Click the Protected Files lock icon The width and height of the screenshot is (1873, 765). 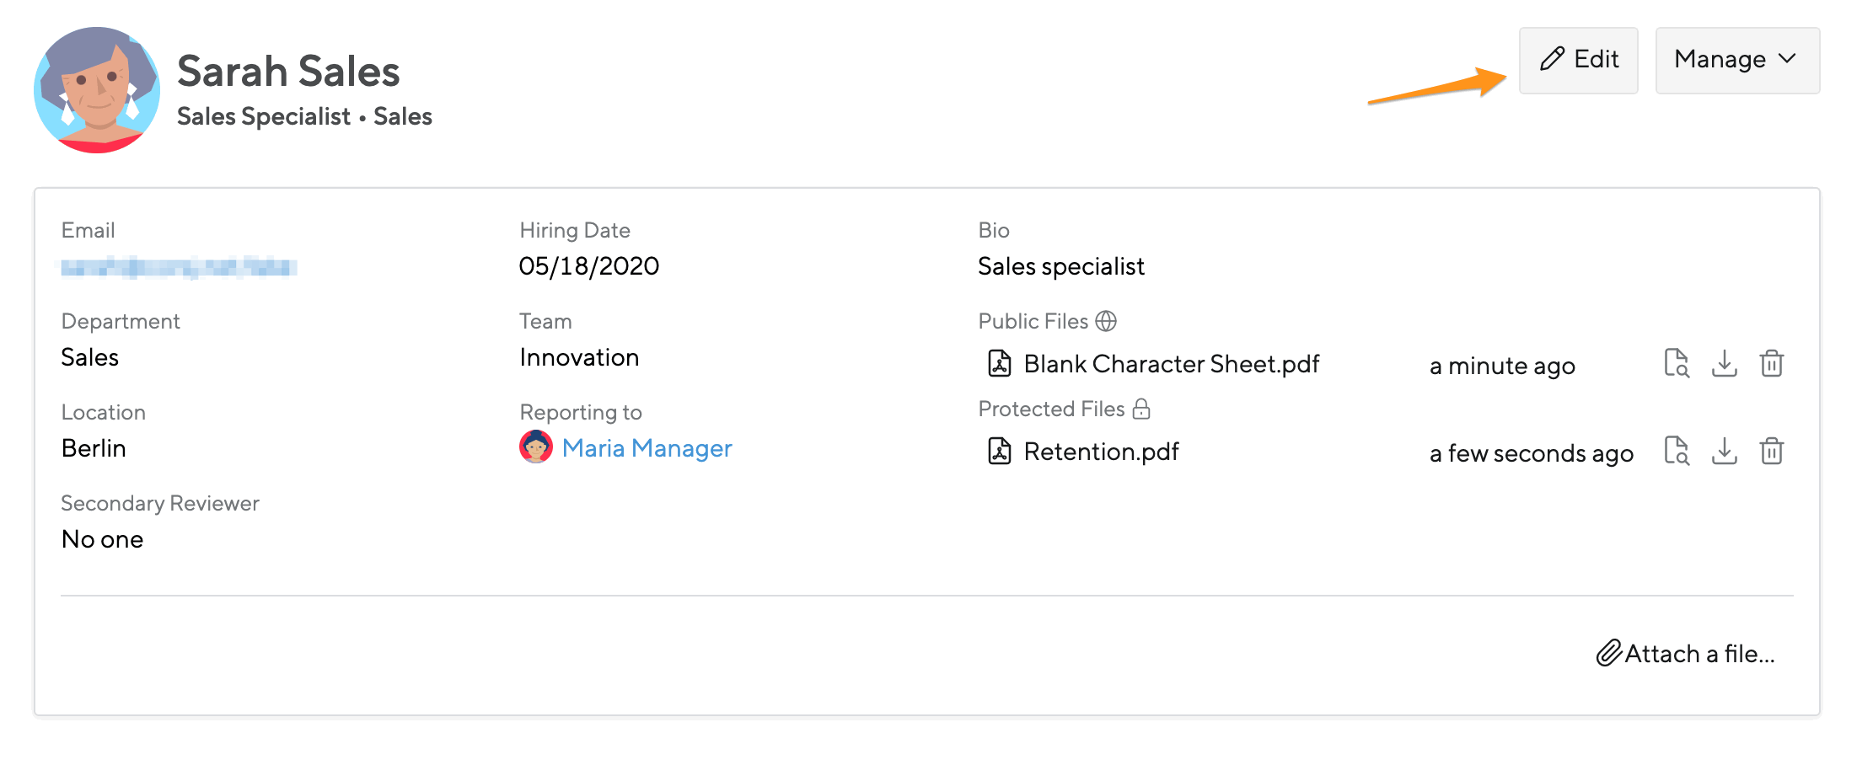[x=1141, y=409]
